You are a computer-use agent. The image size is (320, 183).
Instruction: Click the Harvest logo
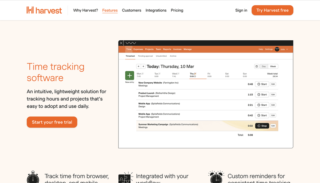tap(44, 10)
